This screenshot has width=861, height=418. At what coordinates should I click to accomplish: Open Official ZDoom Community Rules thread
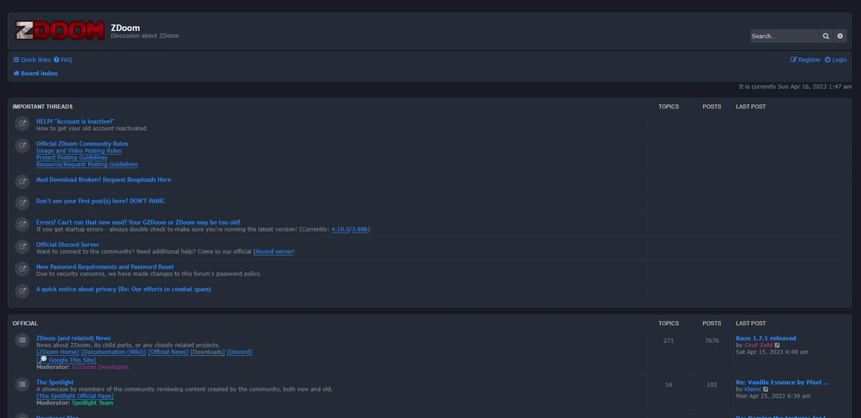[x=82, y=144]
